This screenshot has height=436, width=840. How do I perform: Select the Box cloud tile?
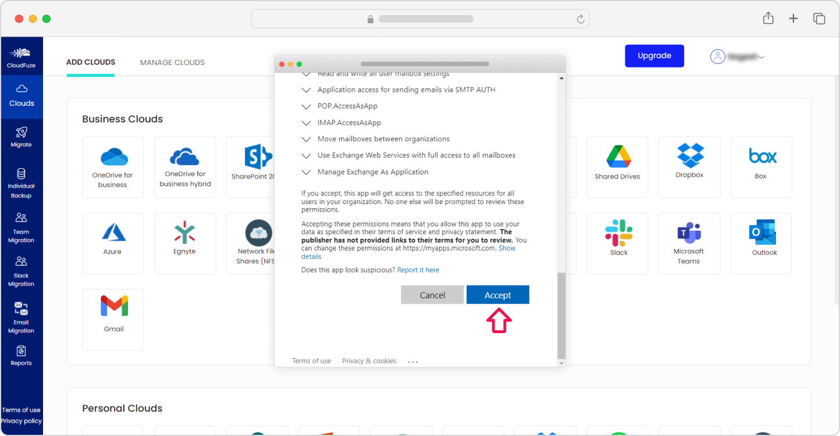tap(761, 167)
